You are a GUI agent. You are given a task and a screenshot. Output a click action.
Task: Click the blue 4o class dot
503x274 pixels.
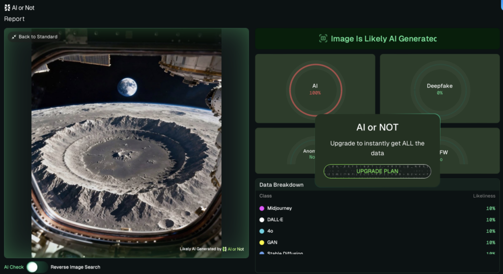click(x=262, y=231)
